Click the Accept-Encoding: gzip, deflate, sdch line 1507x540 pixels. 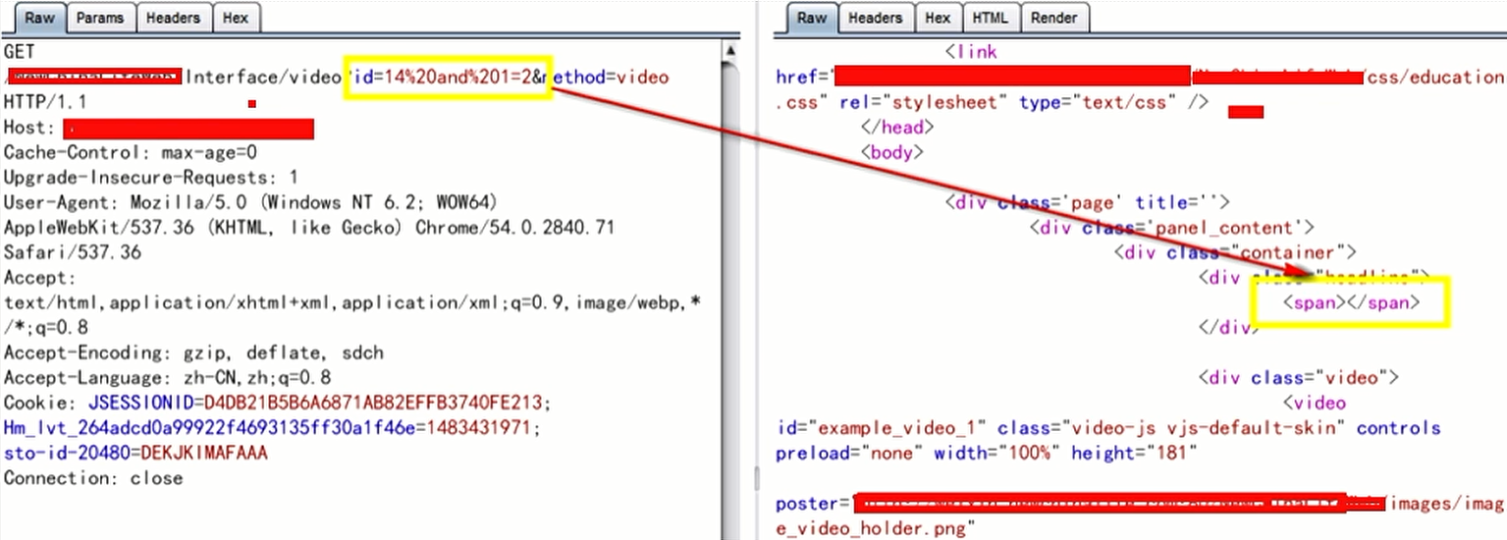(193, 352)
